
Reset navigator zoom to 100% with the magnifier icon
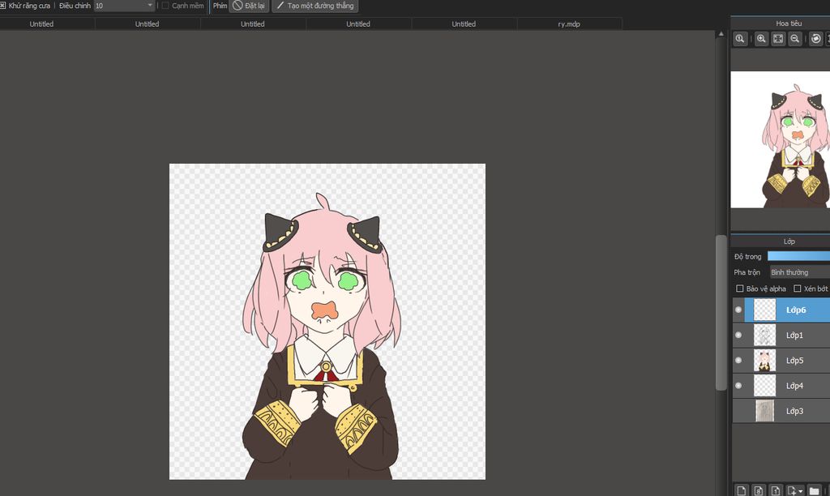[x=740, y=39]
